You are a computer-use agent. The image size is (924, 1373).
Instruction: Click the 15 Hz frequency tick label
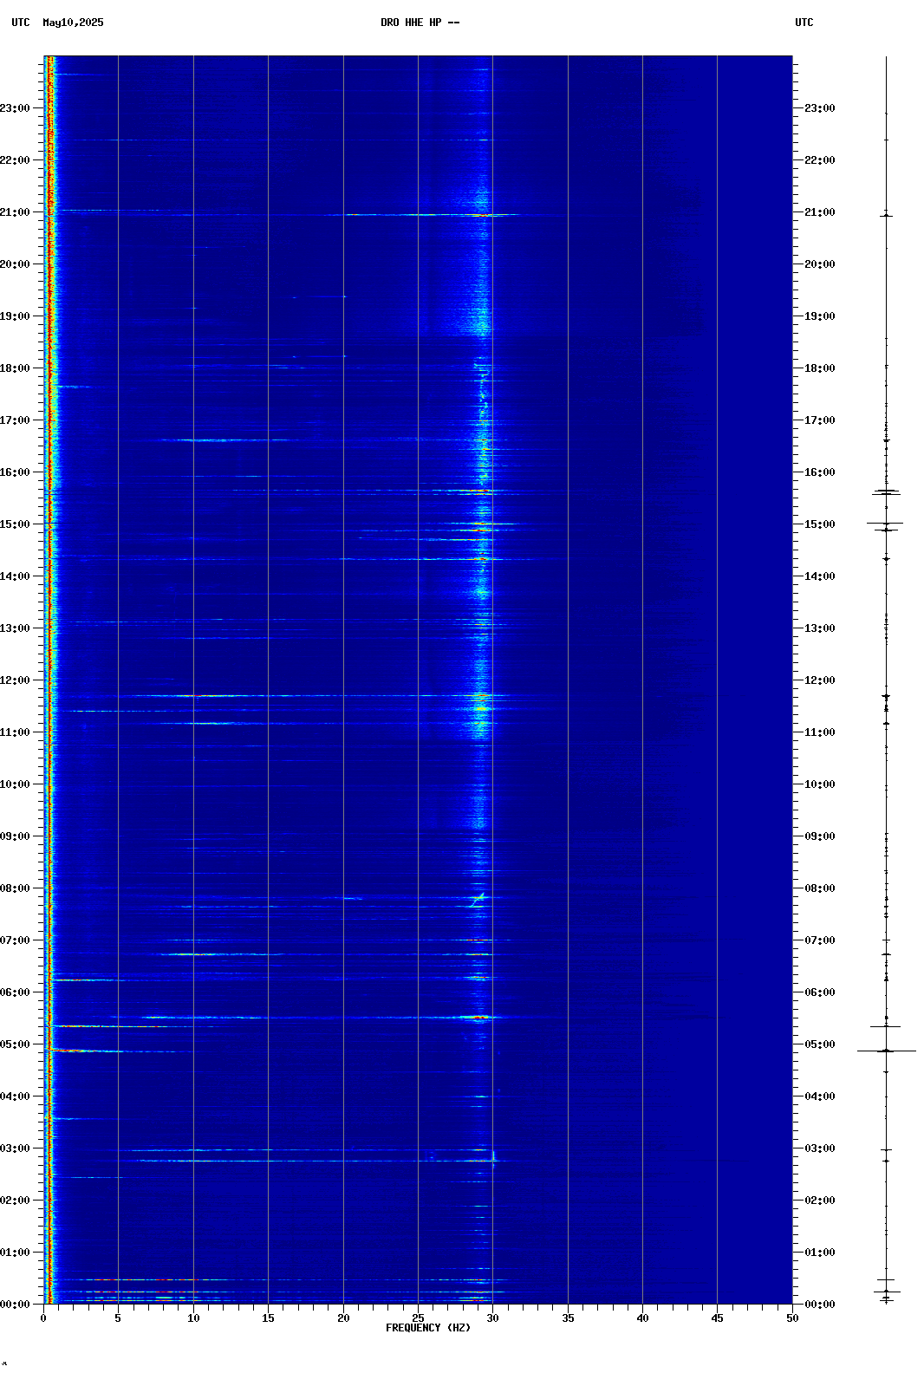268,1318
